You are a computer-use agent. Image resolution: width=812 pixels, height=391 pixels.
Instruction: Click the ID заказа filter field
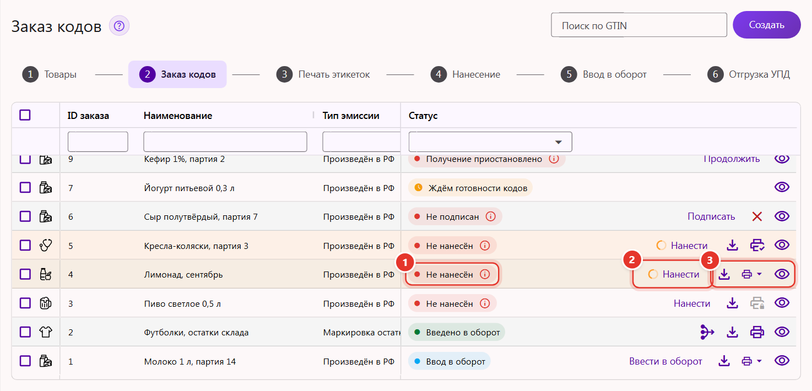pos(98,142)
